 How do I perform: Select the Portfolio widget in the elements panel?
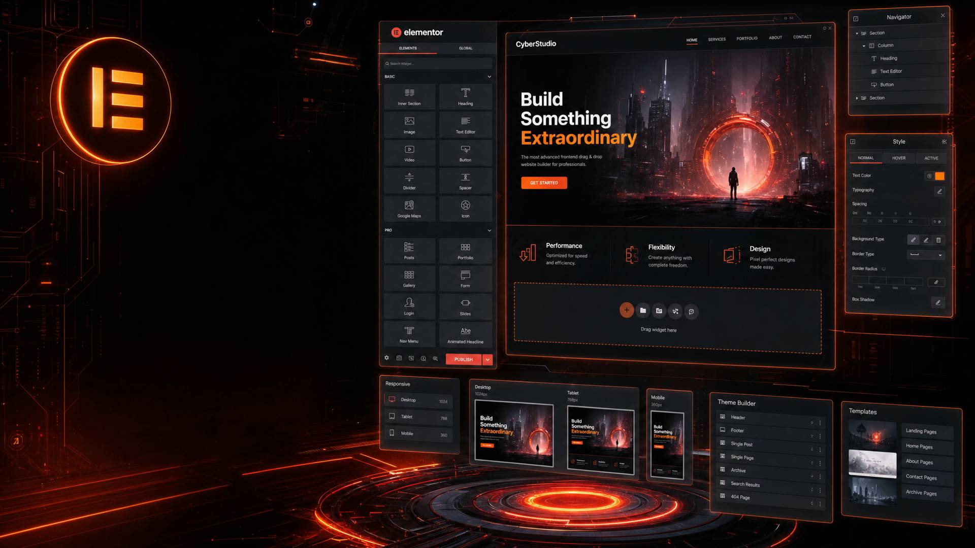coord(465,251)
